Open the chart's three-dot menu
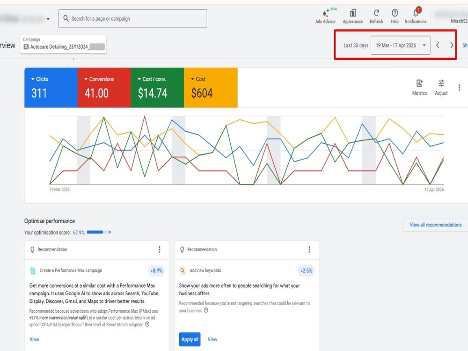Screen dimensions: 468x351 click(459, 88)
